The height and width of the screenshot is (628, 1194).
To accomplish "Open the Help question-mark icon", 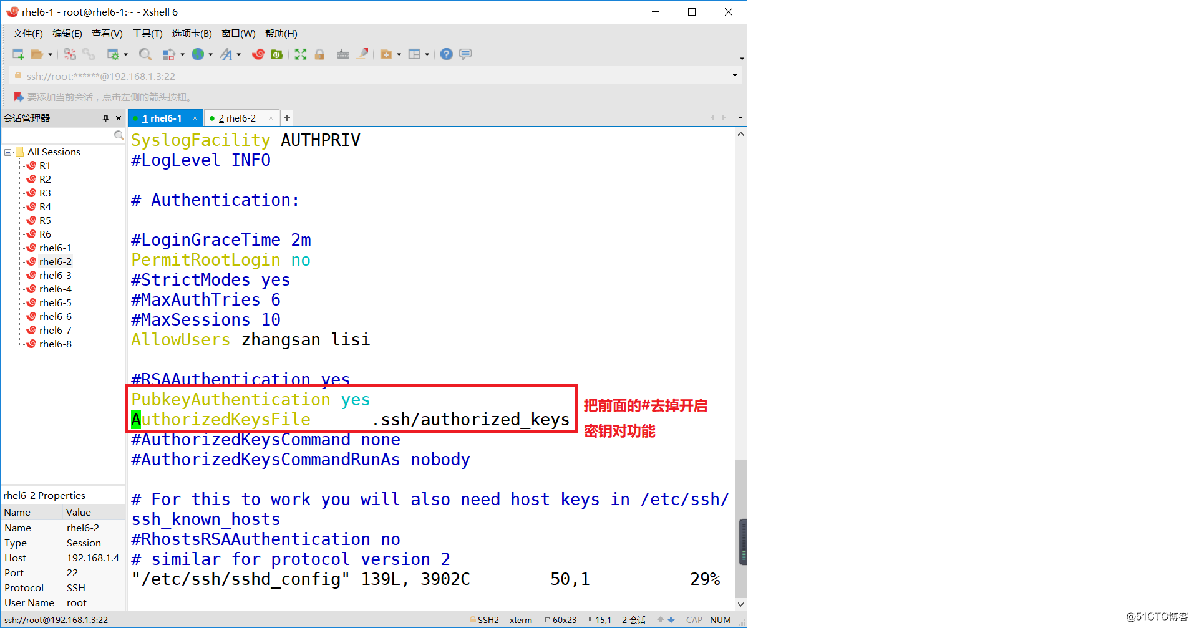I will (446, 54).
